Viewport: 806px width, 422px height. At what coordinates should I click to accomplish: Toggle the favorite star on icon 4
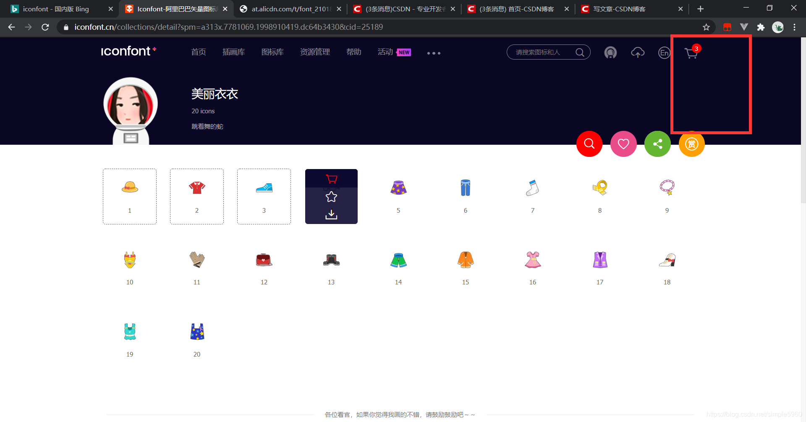pos(331,196)
